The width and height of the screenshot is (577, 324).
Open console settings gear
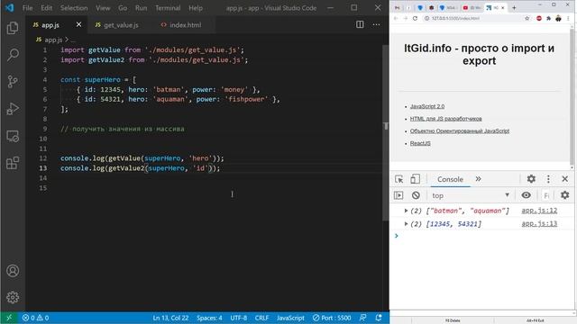pyautogui.click(x=565, y=195)
